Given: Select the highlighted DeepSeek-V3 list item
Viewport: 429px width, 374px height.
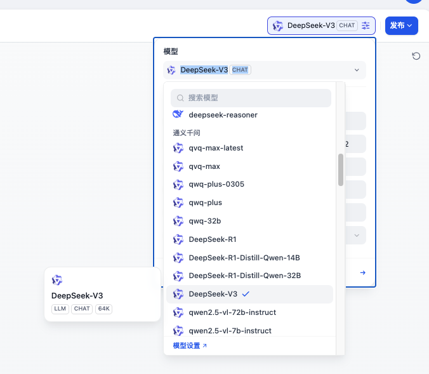Looking at the screenshot, I should click(x=249, y=294).
